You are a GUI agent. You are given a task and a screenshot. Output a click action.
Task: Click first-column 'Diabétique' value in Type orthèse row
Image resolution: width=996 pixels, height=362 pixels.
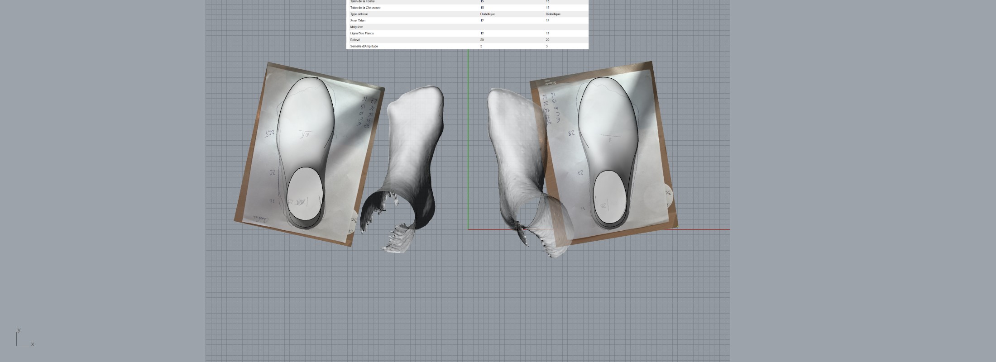tap(488, 14)
